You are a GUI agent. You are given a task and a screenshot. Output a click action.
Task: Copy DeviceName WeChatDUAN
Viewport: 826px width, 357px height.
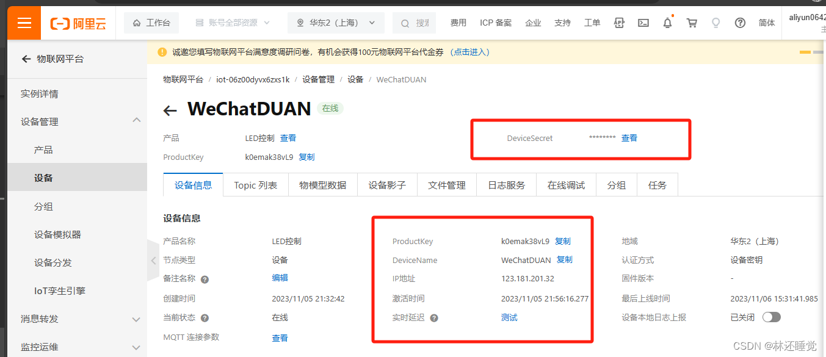coord(565,260)
